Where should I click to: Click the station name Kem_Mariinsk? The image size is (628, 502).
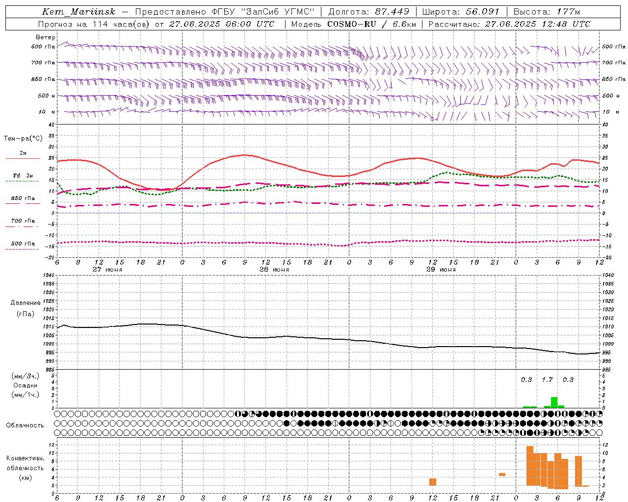[x=78, y=12]
